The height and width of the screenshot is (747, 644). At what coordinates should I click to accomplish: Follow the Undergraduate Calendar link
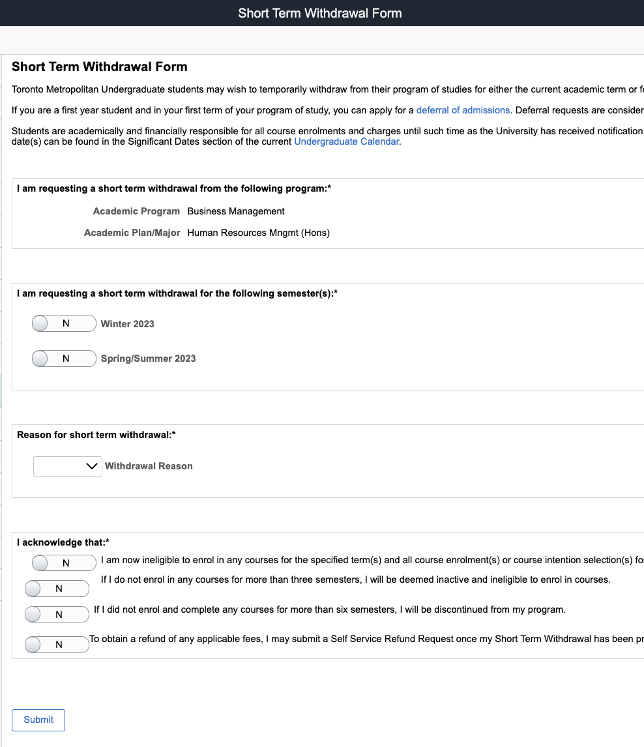pos(346,141)
